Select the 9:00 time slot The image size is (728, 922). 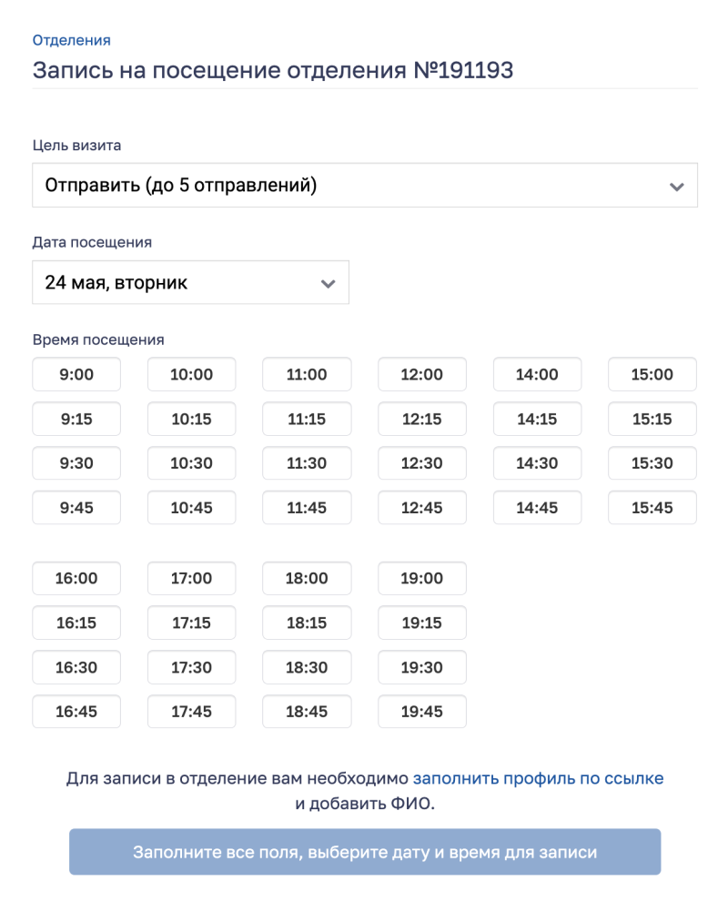(x=76, y=374)
